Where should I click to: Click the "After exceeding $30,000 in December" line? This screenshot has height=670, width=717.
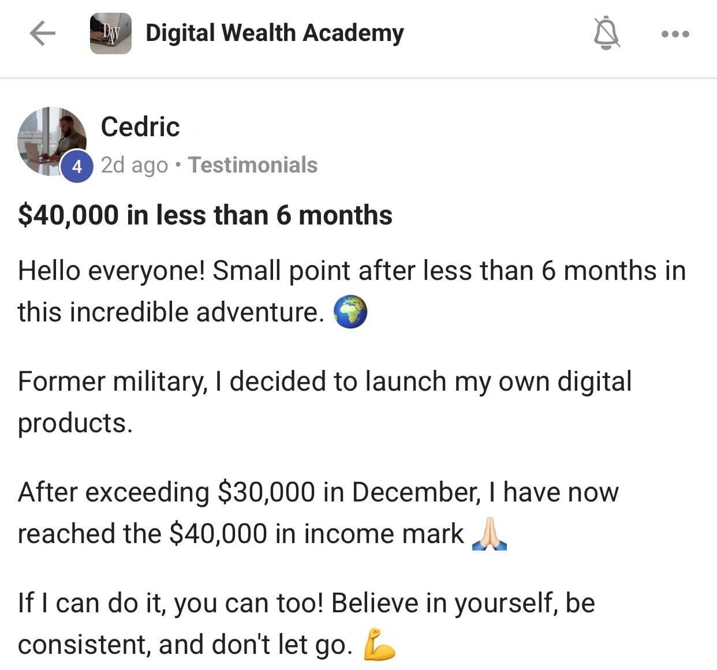click(318, 492)
